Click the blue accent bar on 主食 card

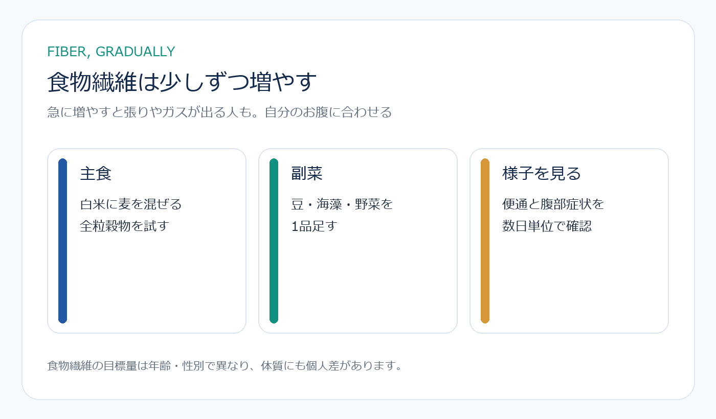click(62, 241)
